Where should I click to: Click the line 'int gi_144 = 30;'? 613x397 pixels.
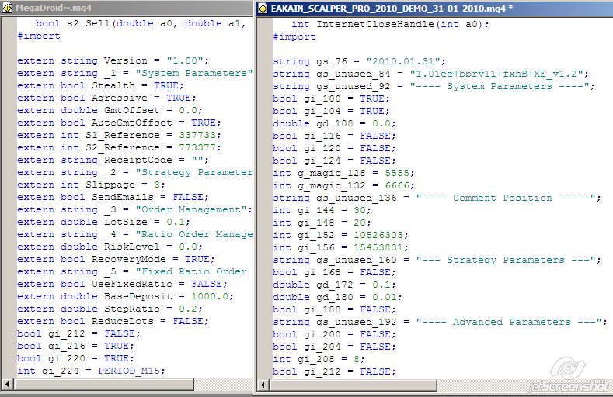pyautogui.click(x=322, y=211)
